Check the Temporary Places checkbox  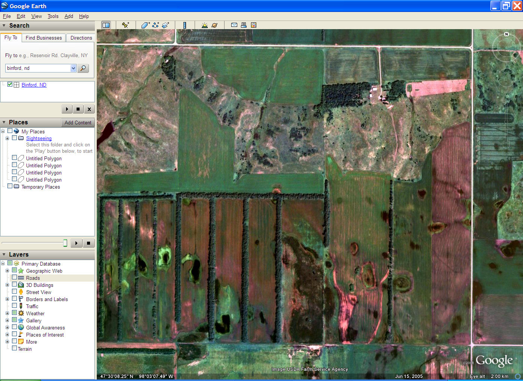(10, 186)
